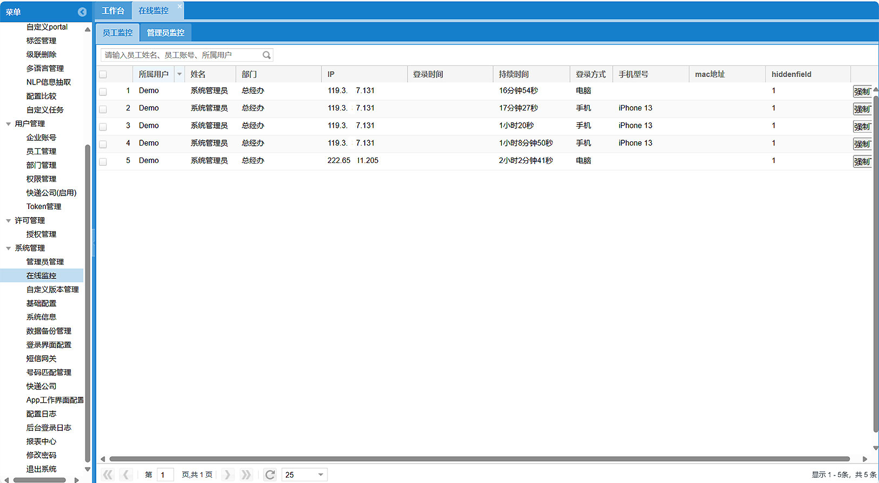Screen dimensions: 879x483
Task: Open 后台登录日志 menu item
Action: coord(49,428)
